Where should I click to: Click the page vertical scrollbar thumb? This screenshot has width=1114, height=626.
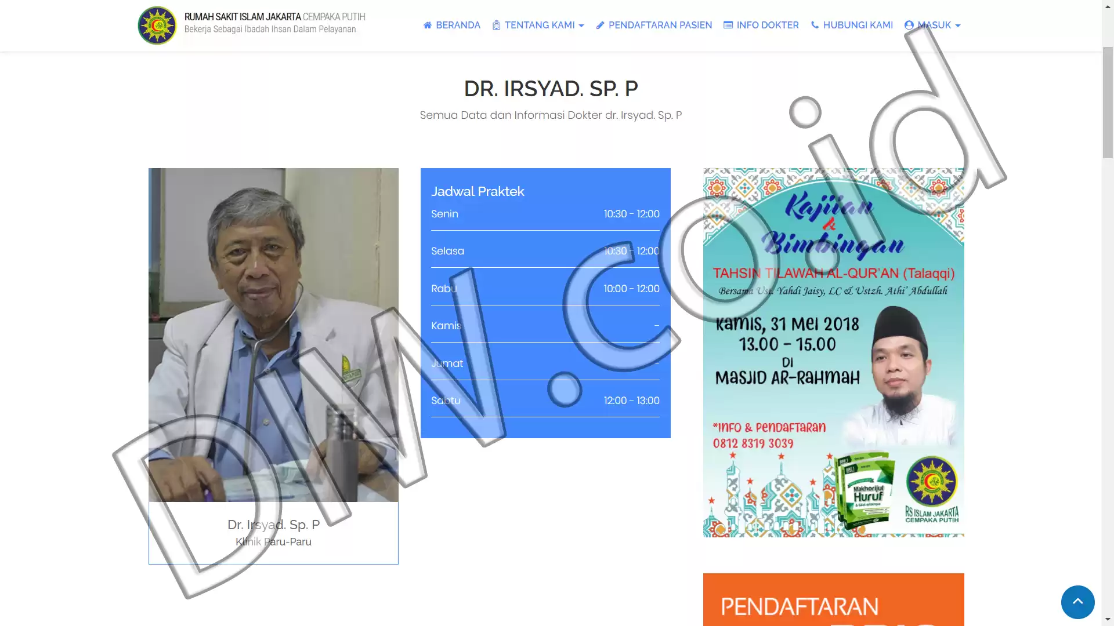click(1108, 102)
